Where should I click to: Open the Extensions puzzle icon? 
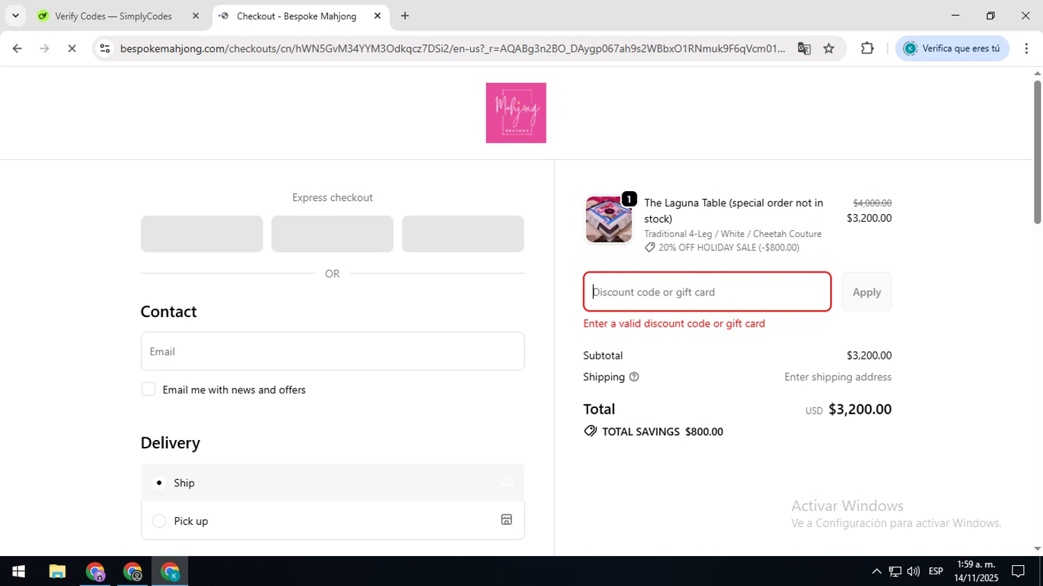tap(867, 49)
